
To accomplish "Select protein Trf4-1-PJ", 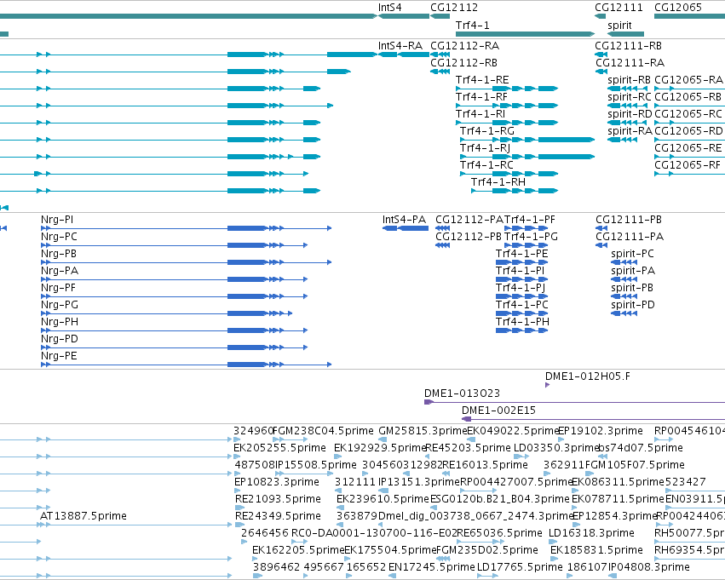I will coord(521,288).
